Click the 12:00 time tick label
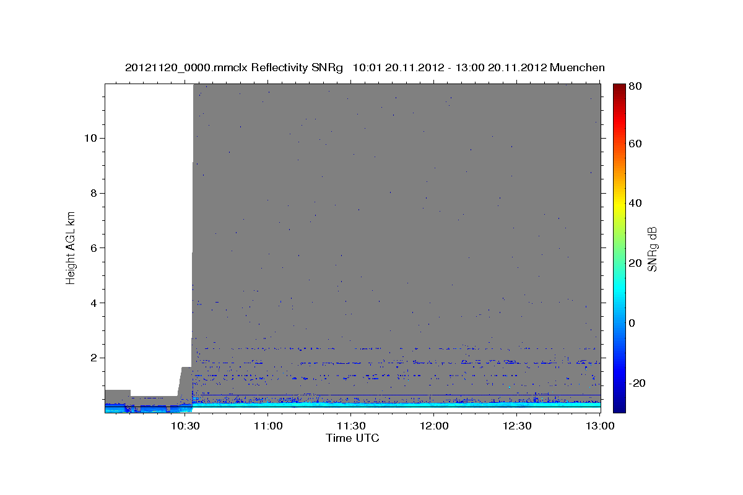This screenshot has height=495, width=743. pyautogui.click(x=435, y=426)
